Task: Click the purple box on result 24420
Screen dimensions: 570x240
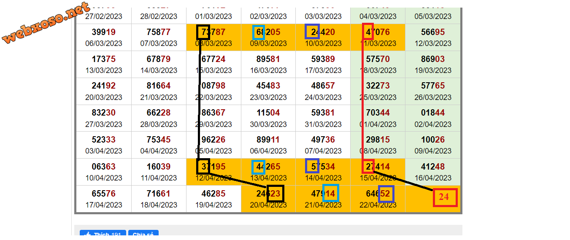Action: pos(312,32)
